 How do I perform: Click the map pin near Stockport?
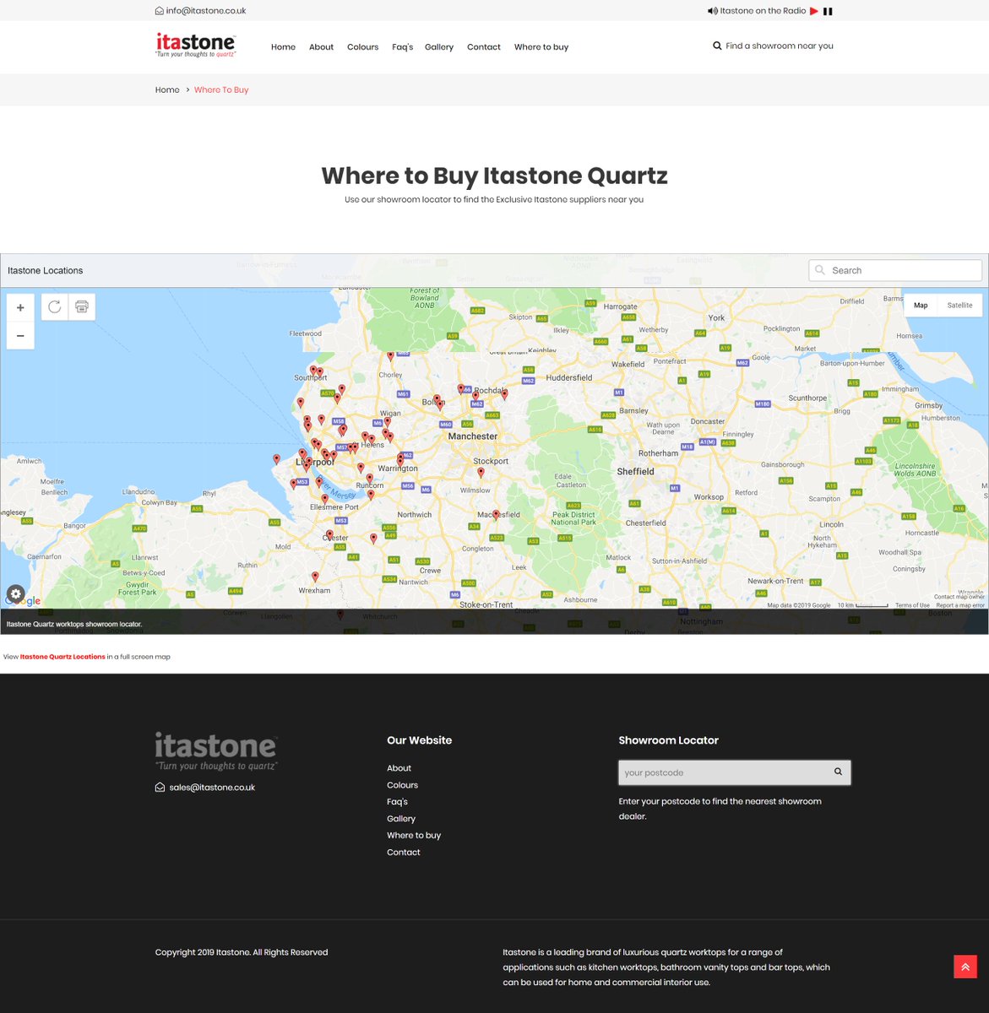click(481, 473)
